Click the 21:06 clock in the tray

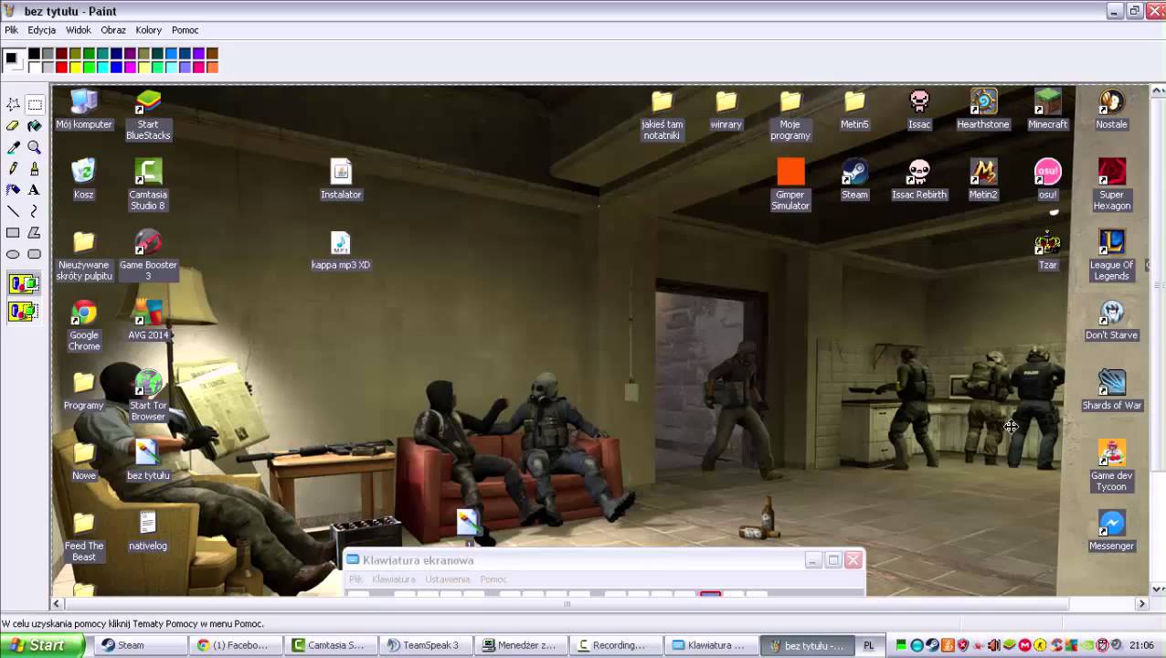[x=1141, y=645]
